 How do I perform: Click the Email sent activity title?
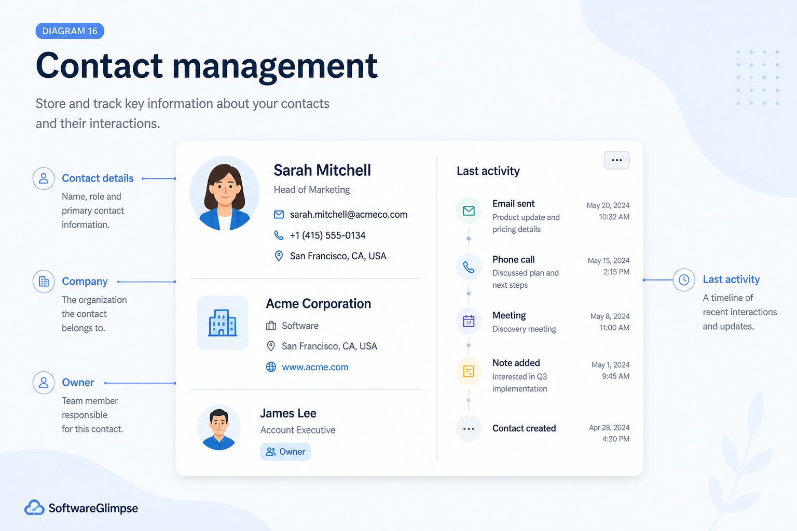[513, 204]
